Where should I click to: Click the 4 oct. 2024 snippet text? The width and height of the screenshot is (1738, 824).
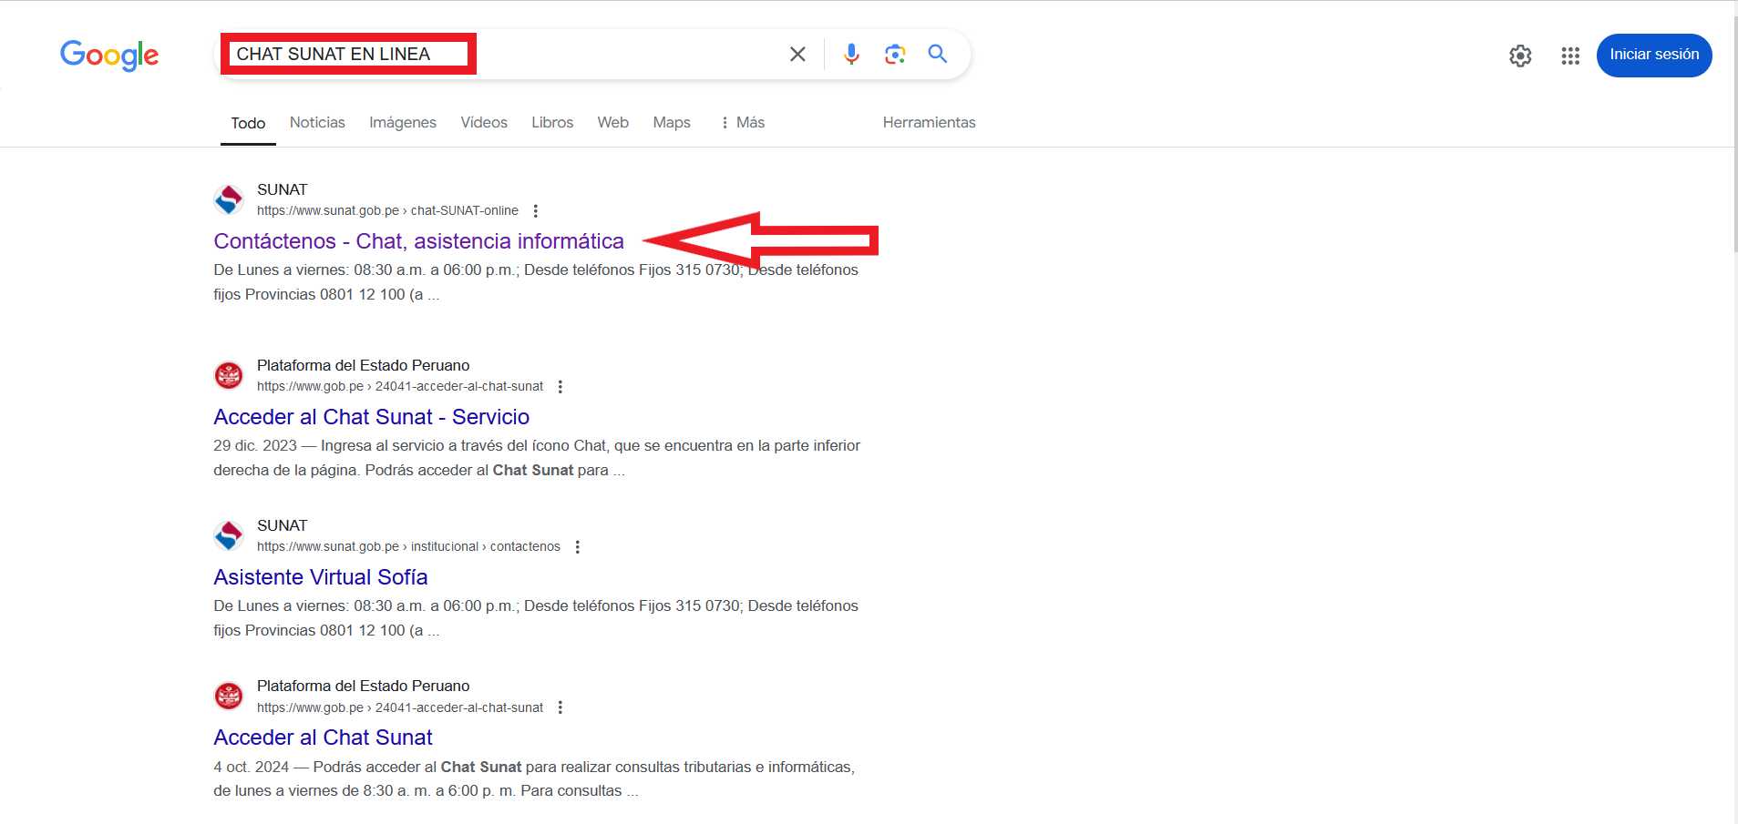coord(534,778)
